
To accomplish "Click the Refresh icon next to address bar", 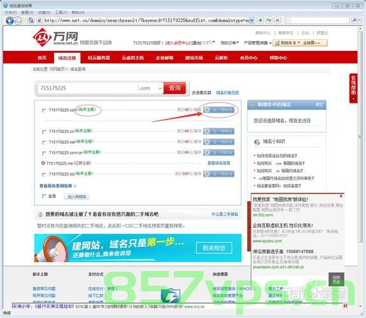I will coord(269,20).
